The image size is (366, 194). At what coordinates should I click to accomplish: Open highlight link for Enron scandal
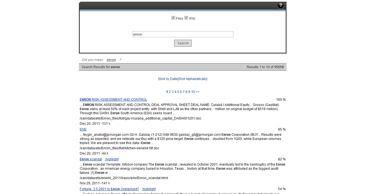[x=112, y=159]
